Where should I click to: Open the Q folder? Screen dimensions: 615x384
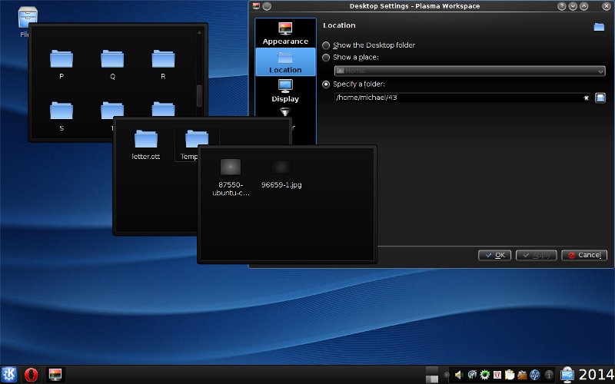(x=112, y=60)
